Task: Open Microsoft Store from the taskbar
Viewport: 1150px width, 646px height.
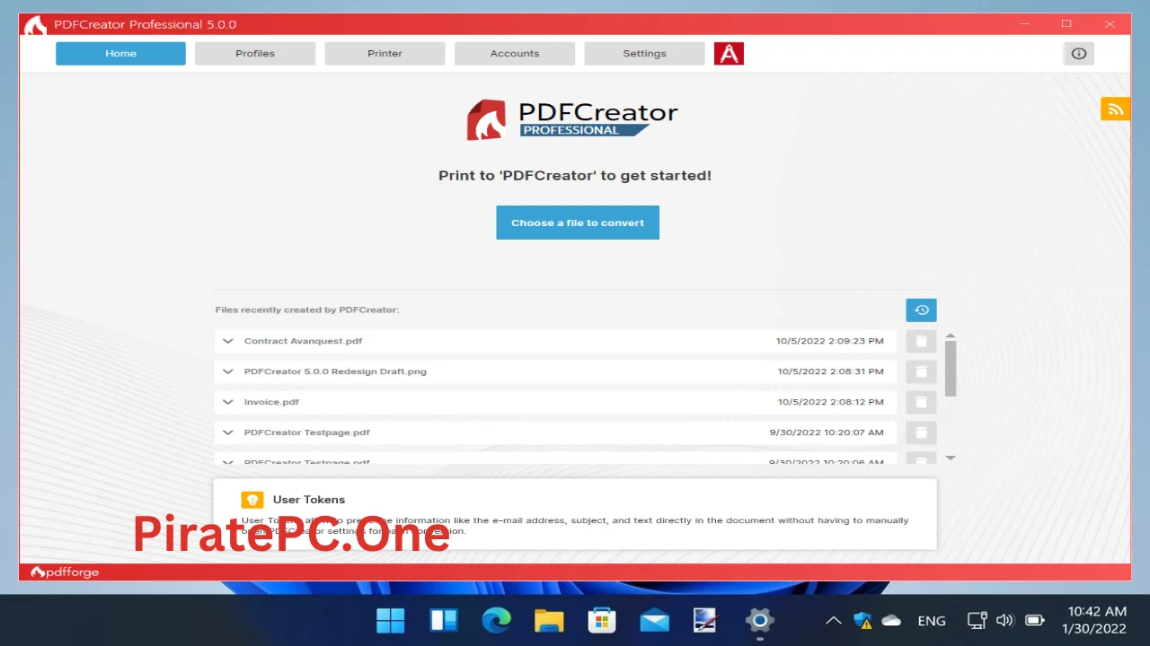Action: coord(601,620)
